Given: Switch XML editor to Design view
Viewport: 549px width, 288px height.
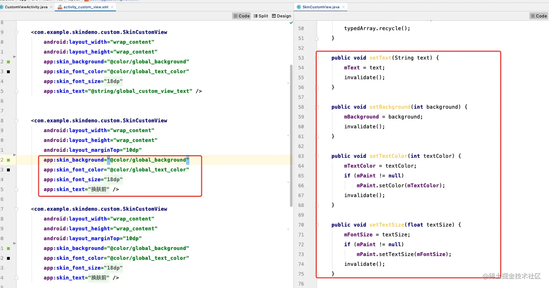Looking at the screenshot, I should point(281,16).
